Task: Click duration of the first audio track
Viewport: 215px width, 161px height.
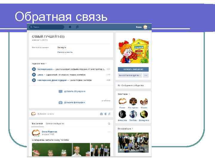Action: [108, 69]
